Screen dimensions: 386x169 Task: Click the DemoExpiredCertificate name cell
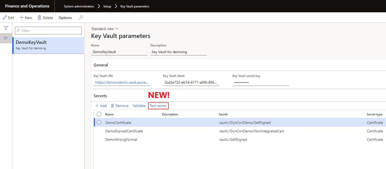124,131
